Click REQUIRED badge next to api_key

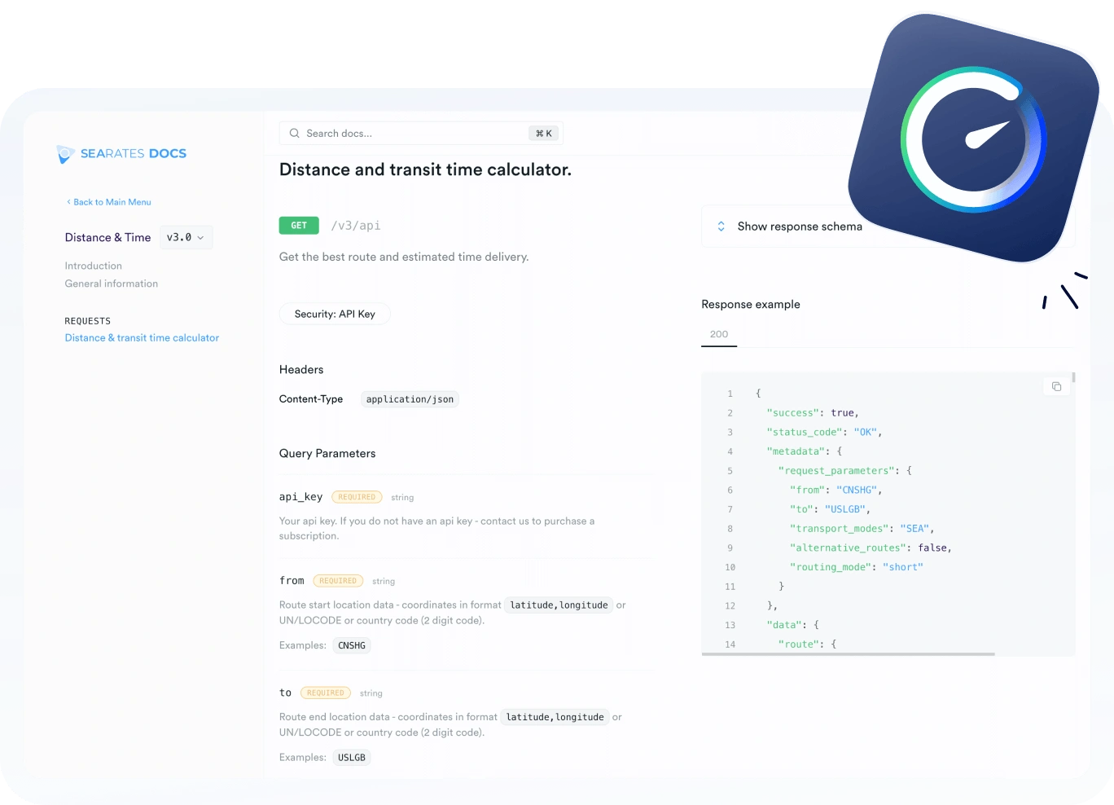pyautogui.click(x=357, y=497)
